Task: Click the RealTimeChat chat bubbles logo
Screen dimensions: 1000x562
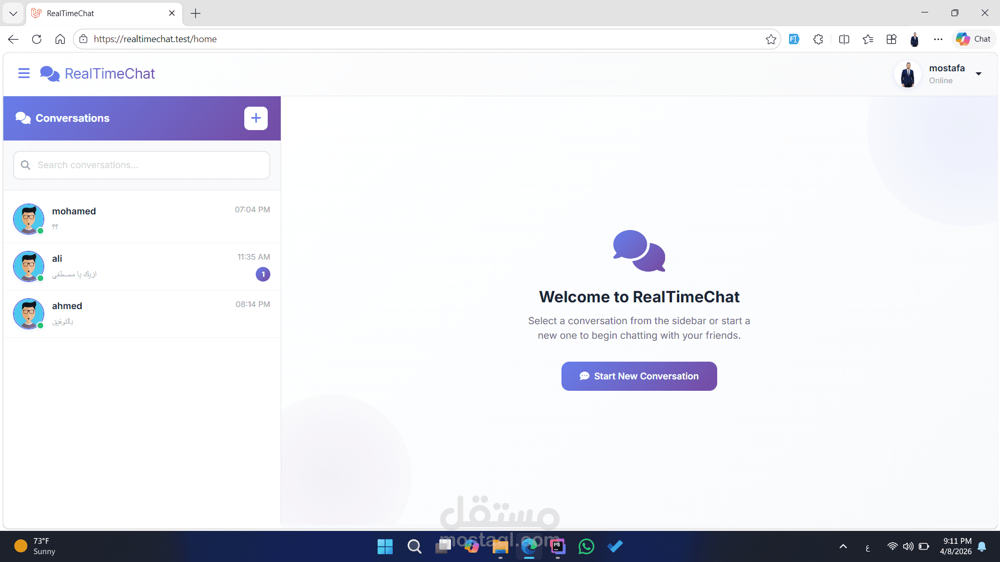Action: (x=49, y=73)
